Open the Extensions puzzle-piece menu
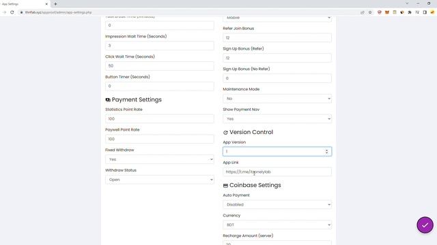The height and width of the screenshot is (245, 437). (x=410, y=12)
